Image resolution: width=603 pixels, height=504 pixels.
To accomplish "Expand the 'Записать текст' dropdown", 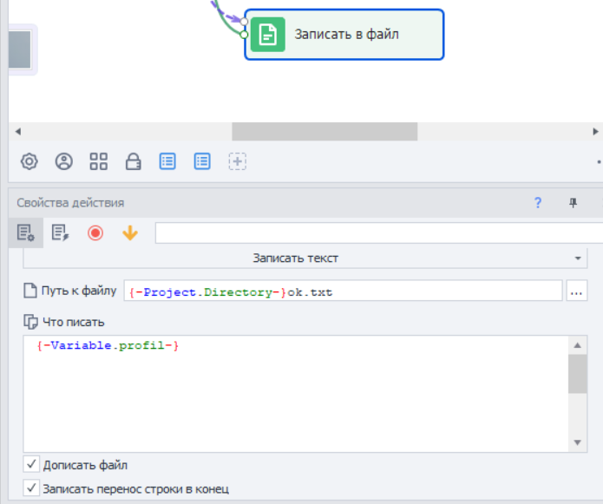I will 578,259.
